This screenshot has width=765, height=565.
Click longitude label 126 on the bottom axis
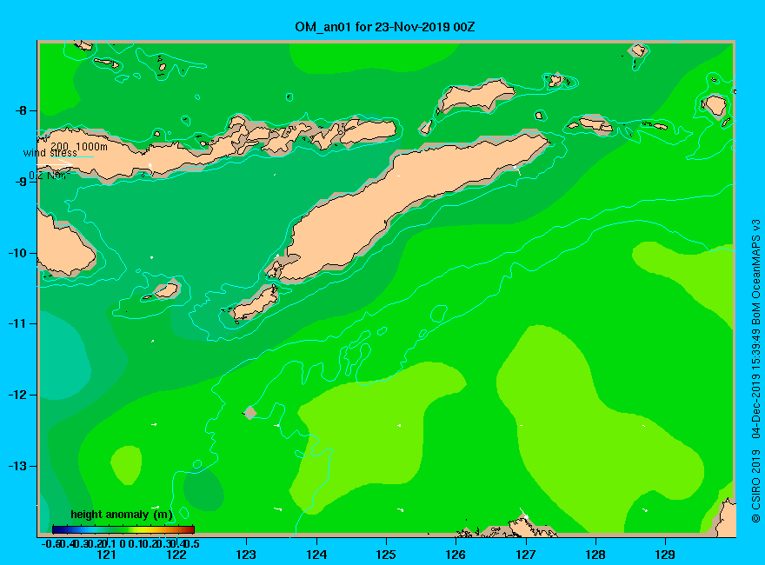click(x=456, y=555)
